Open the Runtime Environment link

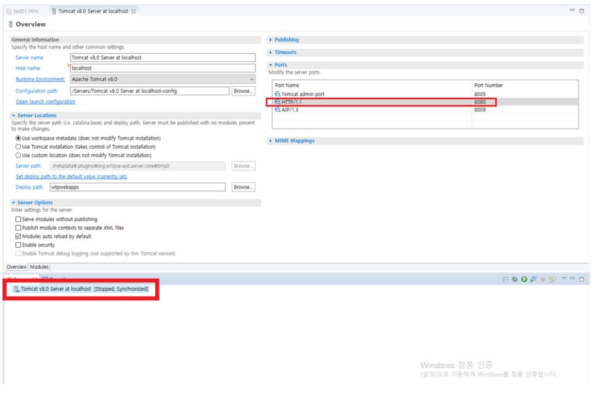pos(40,79)
